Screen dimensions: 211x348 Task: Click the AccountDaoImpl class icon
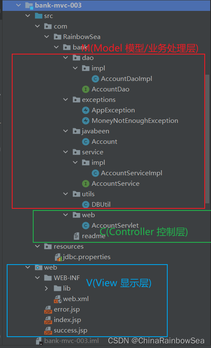coord(95,79)
